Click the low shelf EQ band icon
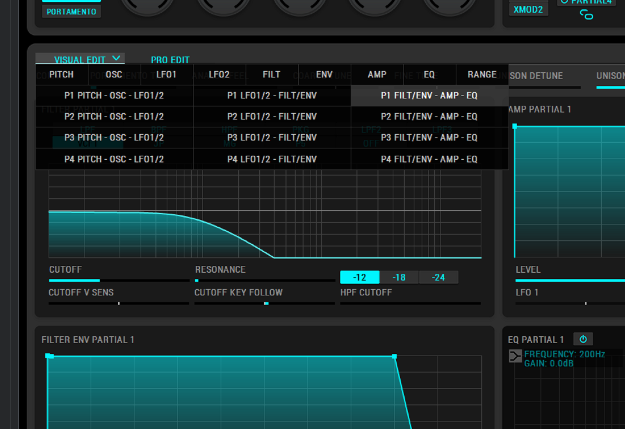This screenshot has height=429, width=625. [x=515, y=356]
